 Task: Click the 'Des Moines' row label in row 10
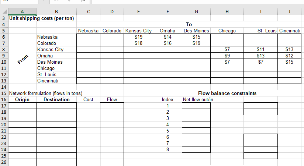56,62
